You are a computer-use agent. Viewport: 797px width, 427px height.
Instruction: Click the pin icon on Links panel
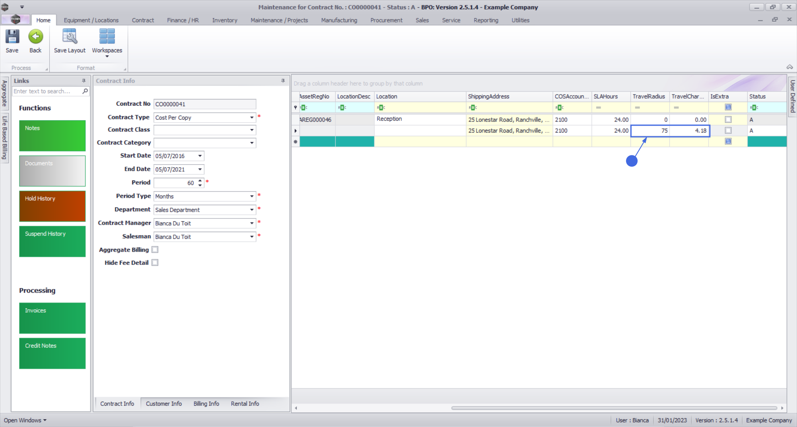84,81
